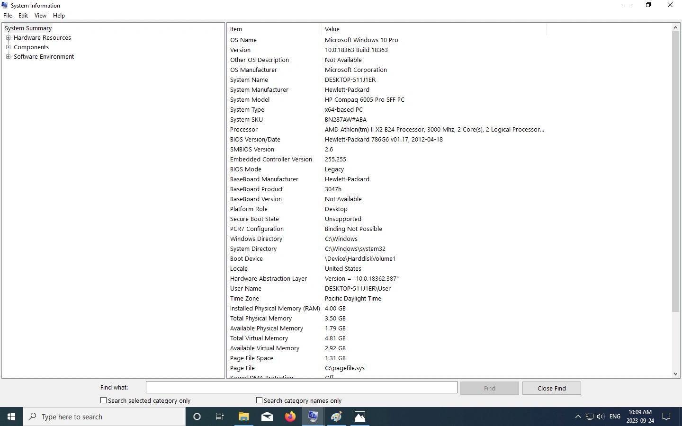Expand the Components tree node
The height and width of the screenshot is (426, 682).
click(8, 47)
